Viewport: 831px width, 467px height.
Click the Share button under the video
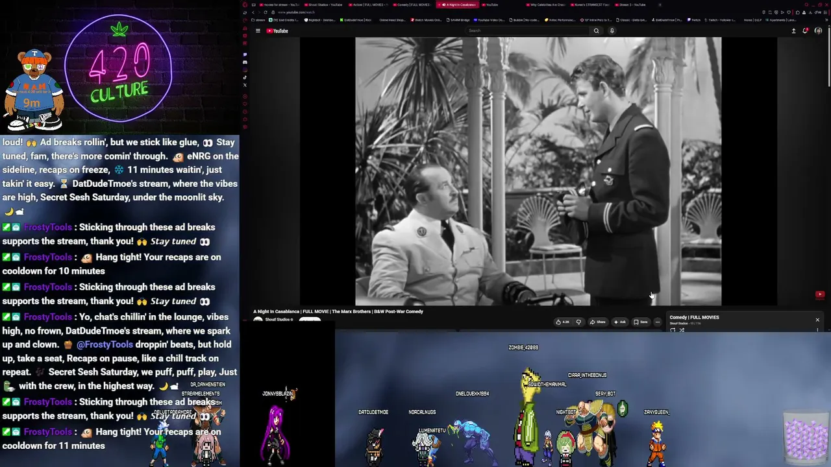598,322
